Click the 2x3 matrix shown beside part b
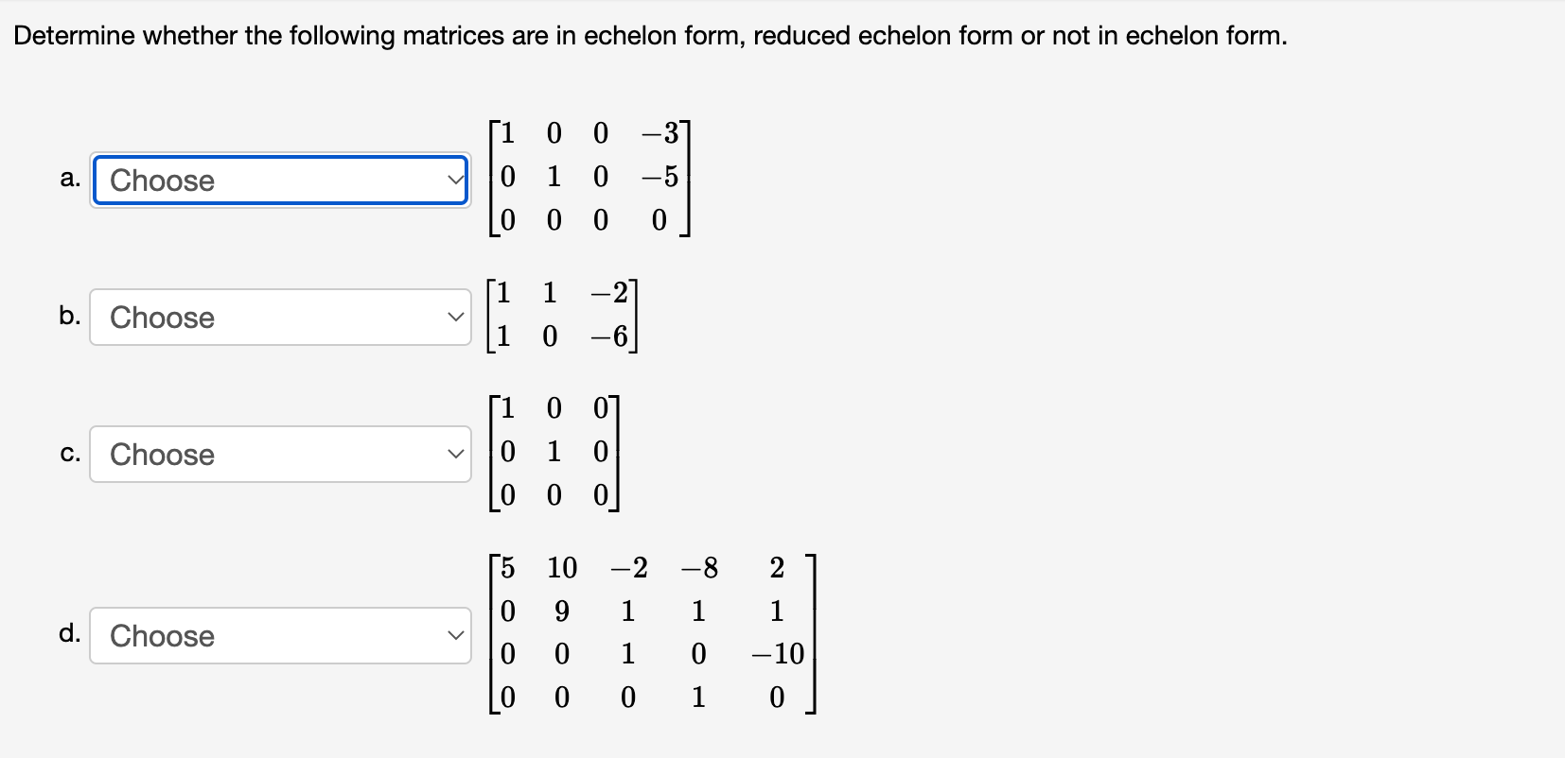This screenshot has height=758, width=1565. (x=563, y=314)
